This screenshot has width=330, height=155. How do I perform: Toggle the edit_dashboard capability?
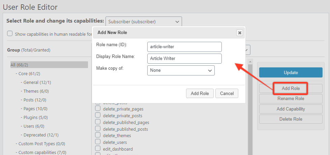click(x=98, y=149)
